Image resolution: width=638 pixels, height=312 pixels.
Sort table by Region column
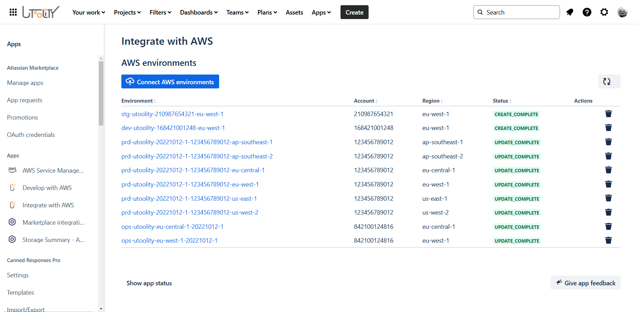432,101
